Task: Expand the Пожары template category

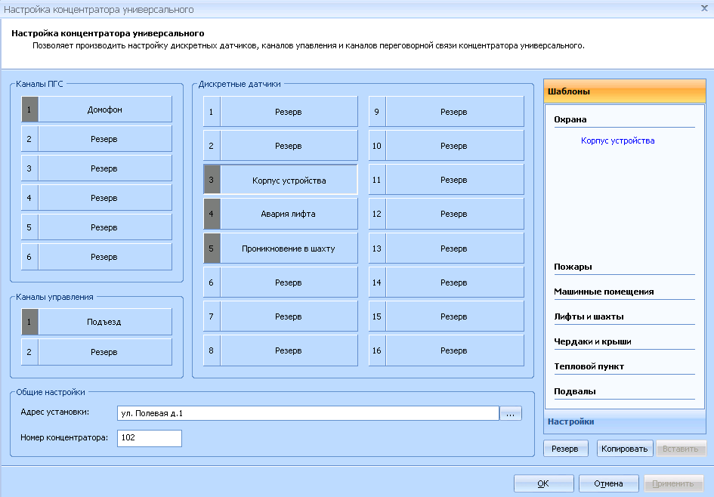Action: point(573,267)
